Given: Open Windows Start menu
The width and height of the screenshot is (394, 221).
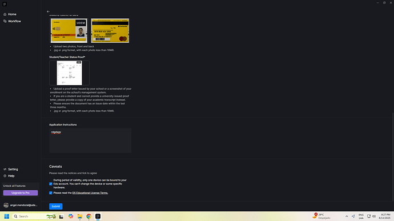Looking at the screenshot, I should [6, 216].
